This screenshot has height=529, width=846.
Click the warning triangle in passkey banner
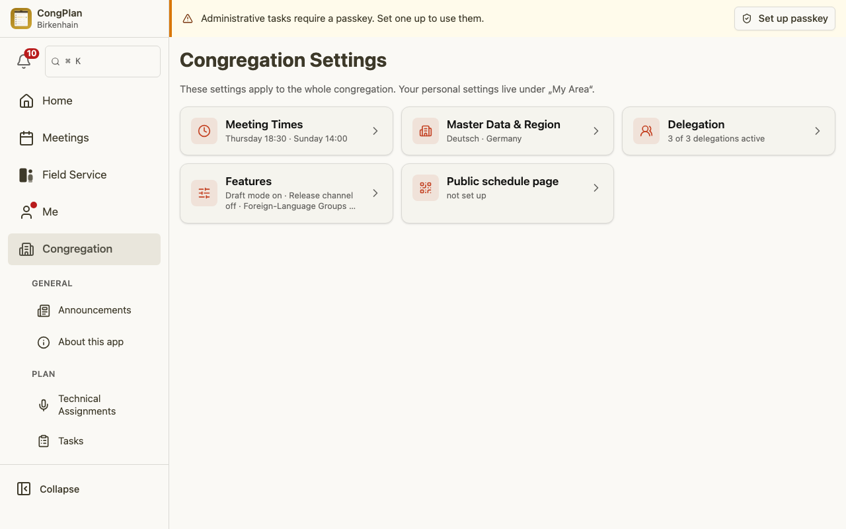(x=188, y=19)
